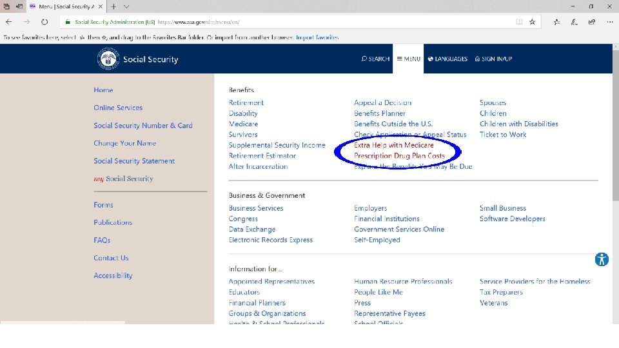Click the Survivors link
The height and width of the screenshot is (348, 619).
(243, 135)
